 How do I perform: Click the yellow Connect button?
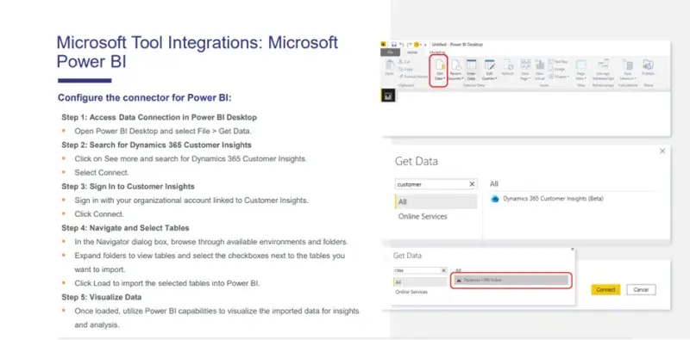click(605, 290)
